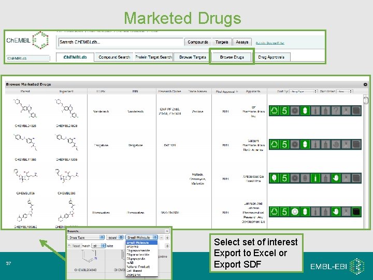Choose Oligonucleotide in the dropdown list
Viewport: 373px width, 280px height.
click(141, 255)
